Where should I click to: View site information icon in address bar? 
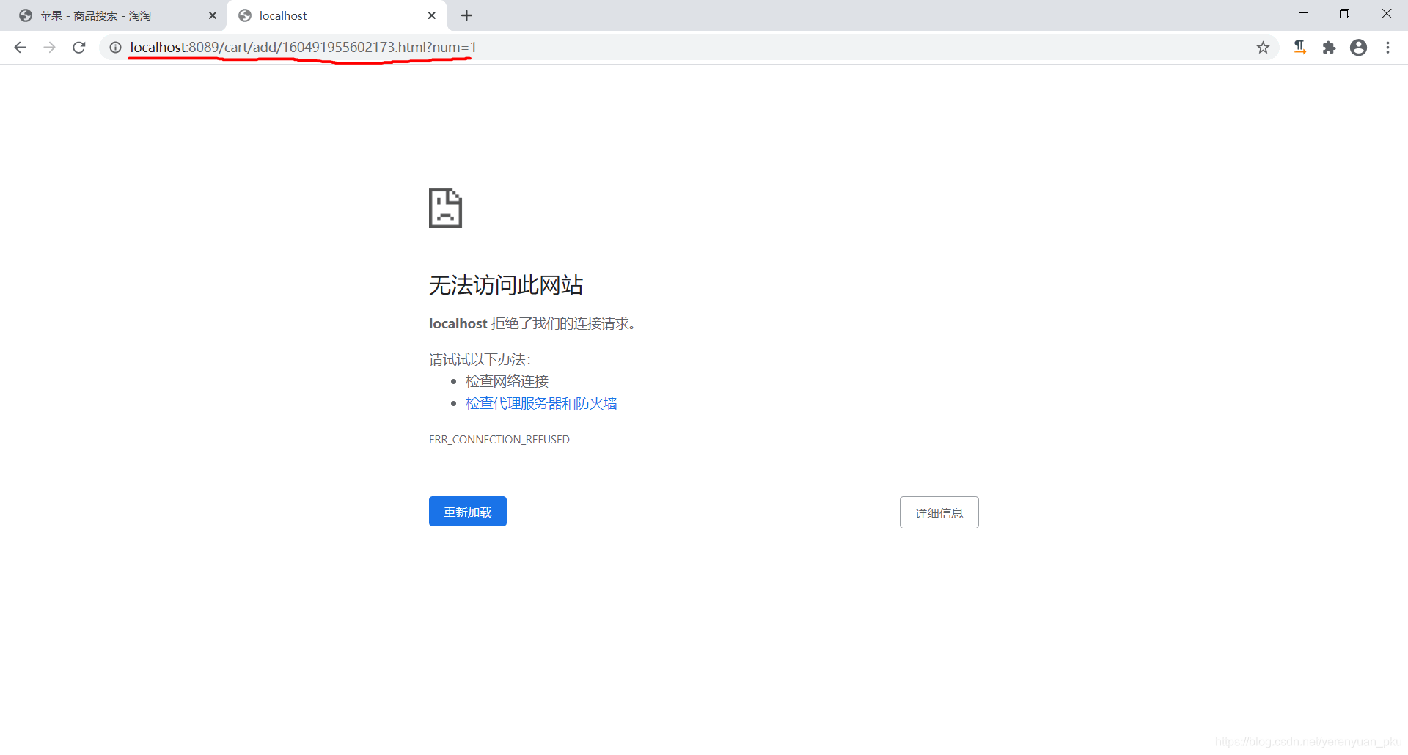pos(115,48)
